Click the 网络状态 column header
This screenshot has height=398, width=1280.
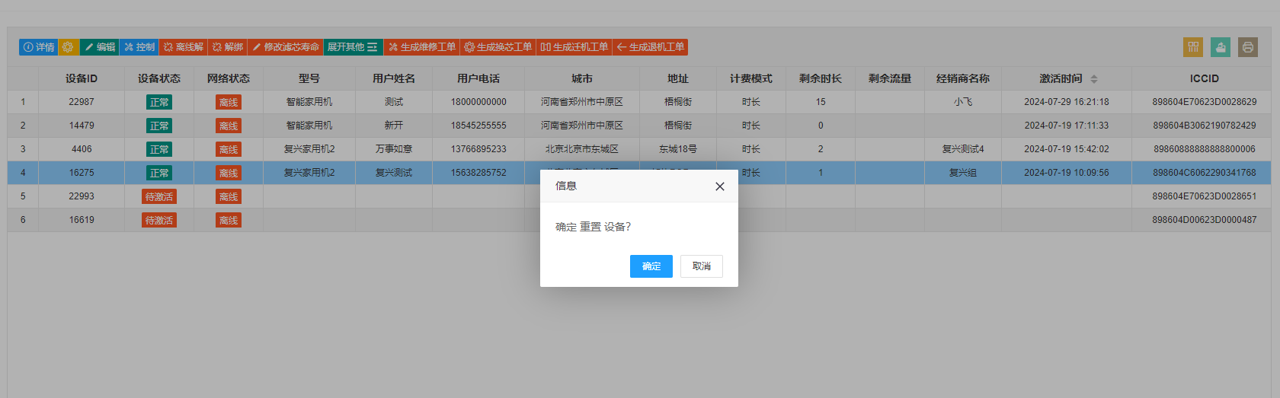pyautogui.click(x=229, y=79)
